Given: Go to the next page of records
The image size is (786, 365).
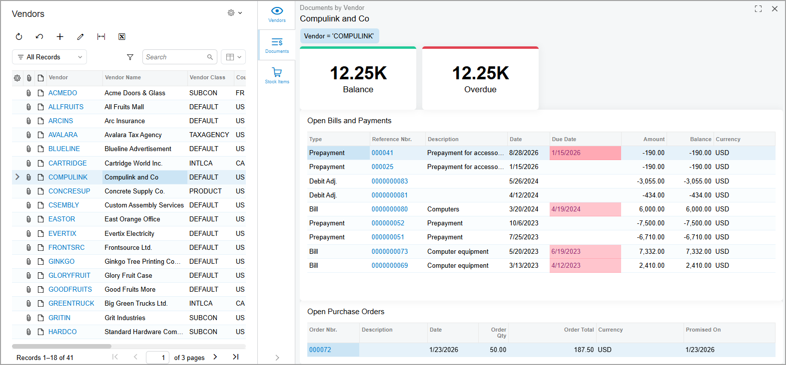Looking at the screenshot, I should click(215, 357).
